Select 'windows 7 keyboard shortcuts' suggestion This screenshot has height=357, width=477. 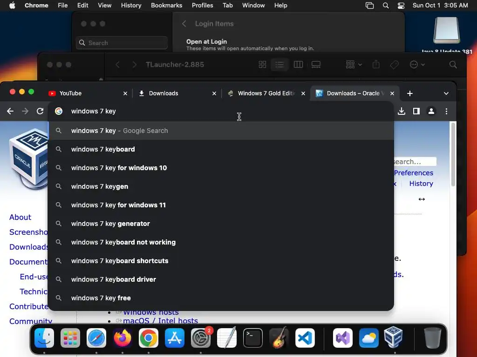point(221,261)
